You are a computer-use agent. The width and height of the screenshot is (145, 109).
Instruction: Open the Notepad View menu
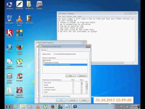[x=75, y=16]
